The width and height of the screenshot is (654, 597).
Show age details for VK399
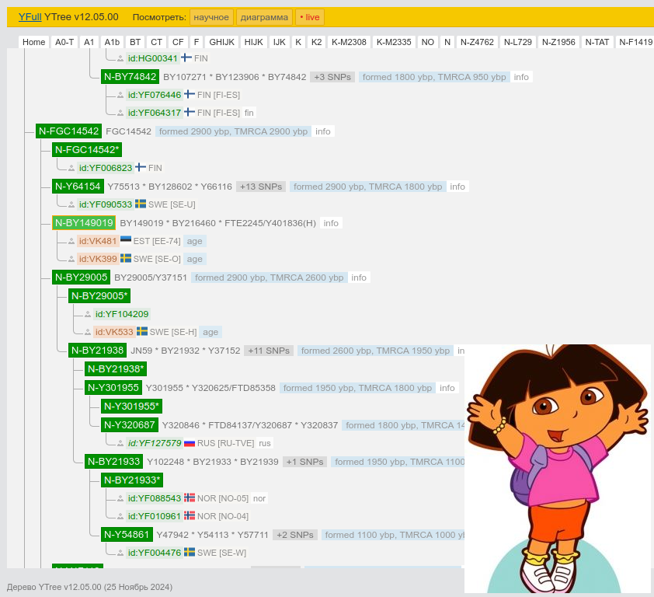click(x=194, y=259)
